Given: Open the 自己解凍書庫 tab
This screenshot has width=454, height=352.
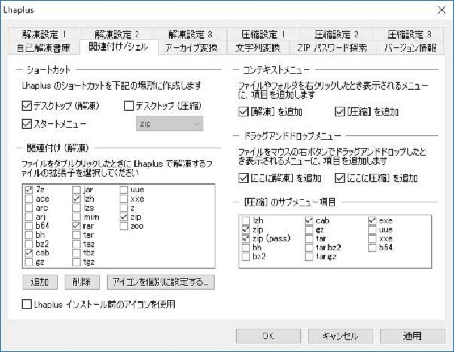Looking at the screenshot, I should (x=44, y=48).
